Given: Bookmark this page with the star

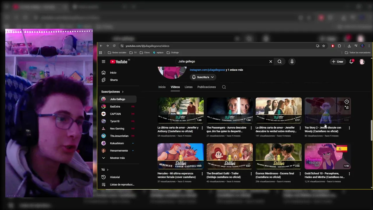Looking at the screenshot, I should click(323, 46).
